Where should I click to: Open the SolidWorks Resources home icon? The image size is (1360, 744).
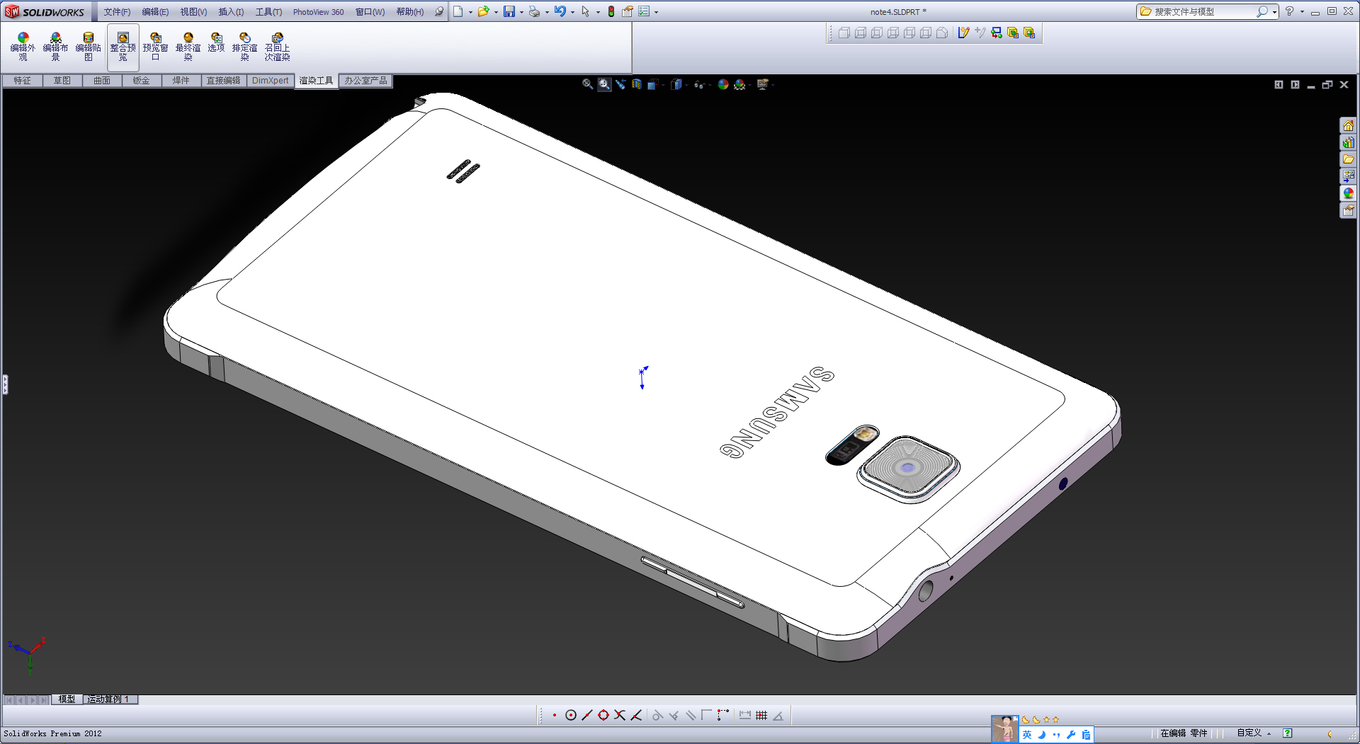1348,125
